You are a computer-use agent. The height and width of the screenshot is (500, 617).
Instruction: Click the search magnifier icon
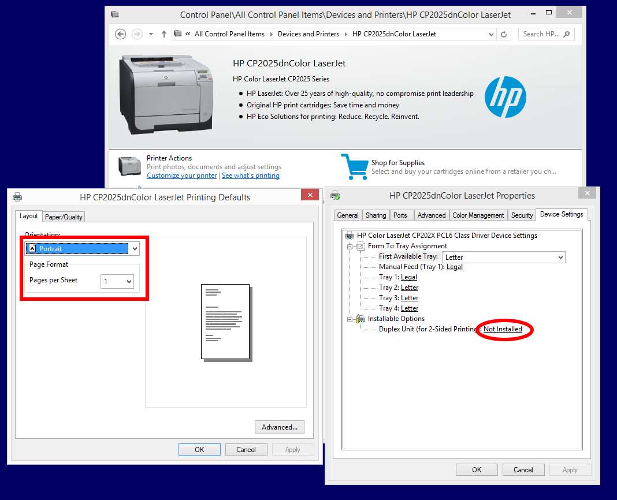567,34
